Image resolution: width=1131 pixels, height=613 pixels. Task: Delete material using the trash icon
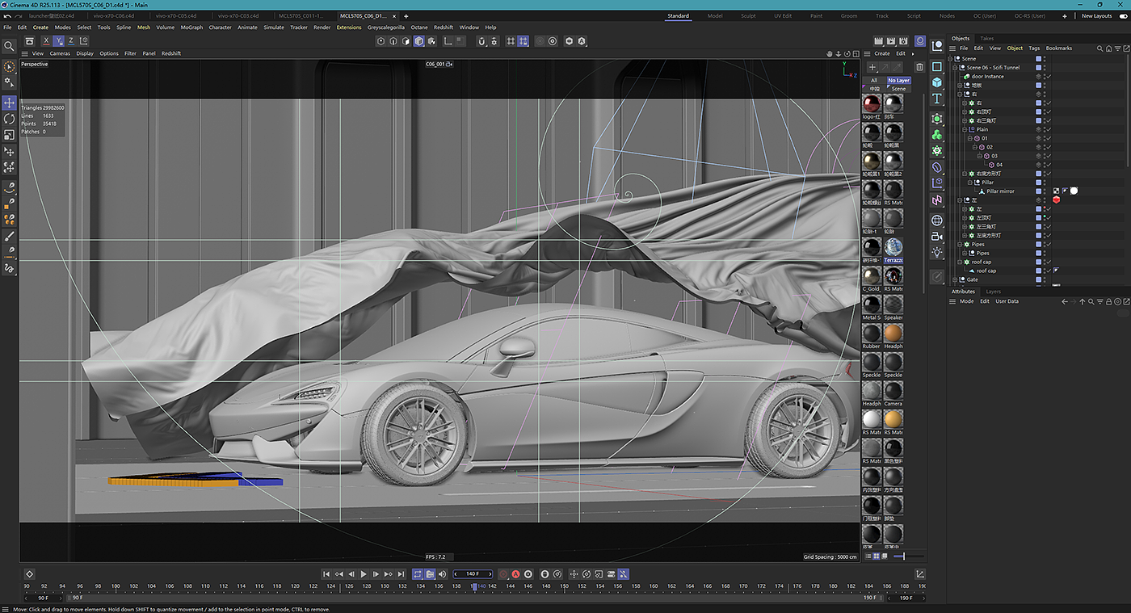point(919,67)
